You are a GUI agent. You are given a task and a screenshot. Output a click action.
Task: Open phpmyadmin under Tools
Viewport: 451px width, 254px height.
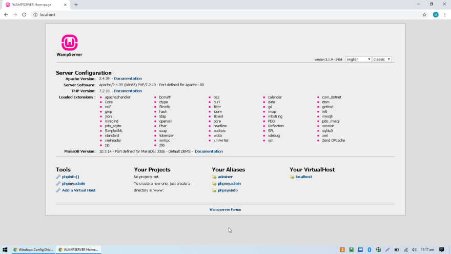(73, 184)
